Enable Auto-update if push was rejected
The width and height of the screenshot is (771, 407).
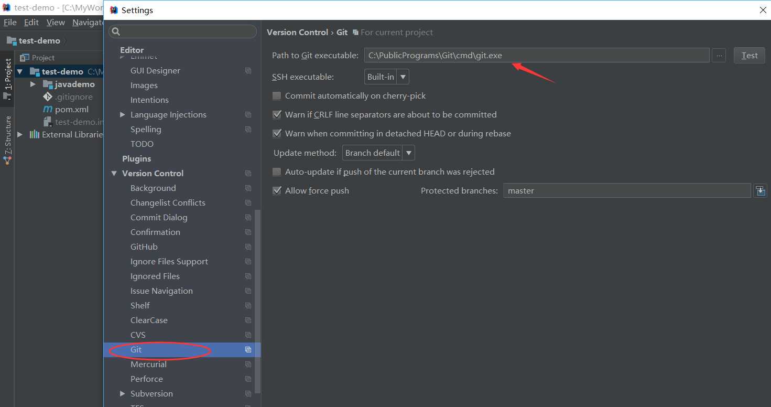pyautogui.click(x=277, y=172)
